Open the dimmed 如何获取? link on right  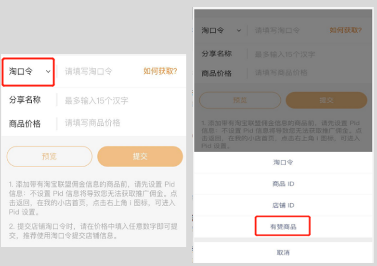click(x=346, y=30)
